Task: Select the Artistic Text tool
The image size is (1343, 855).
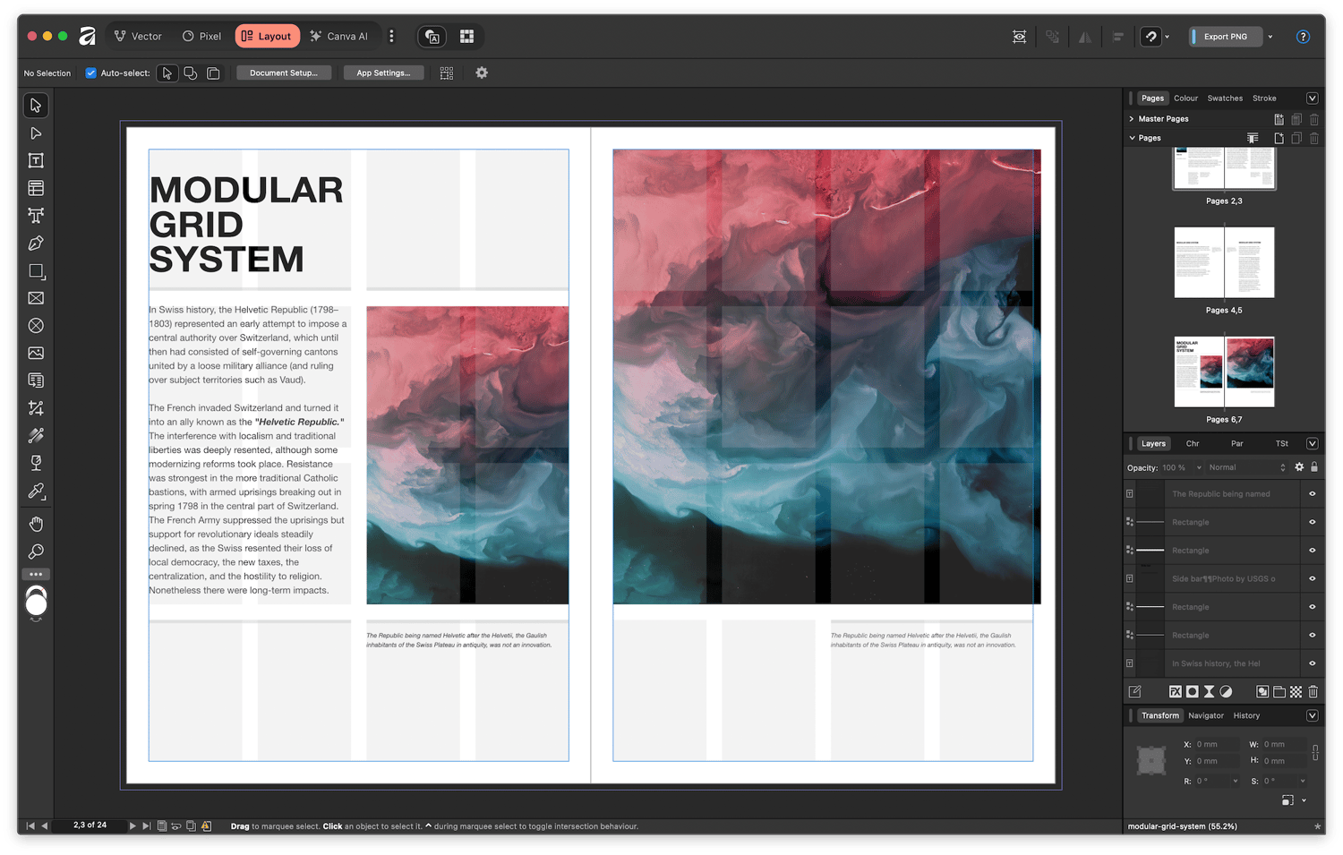Action: 36,216
